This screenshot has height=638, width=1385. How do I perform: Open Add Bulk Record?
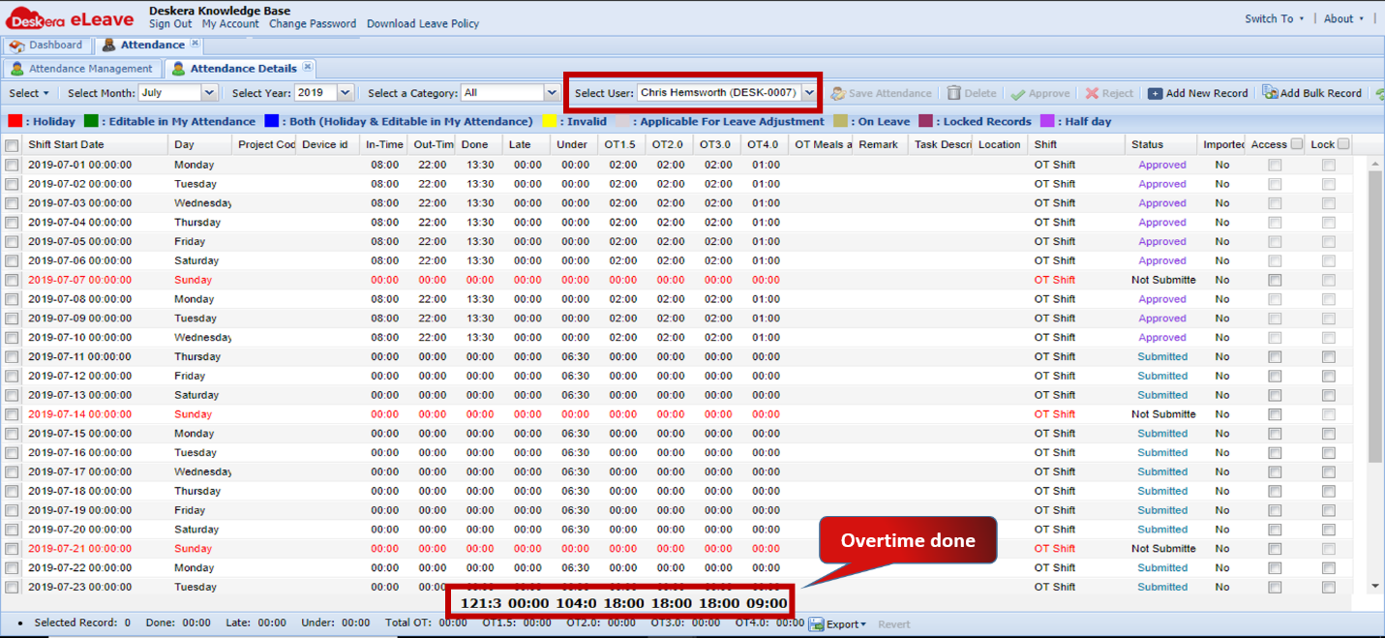[x=1312, y=93]
